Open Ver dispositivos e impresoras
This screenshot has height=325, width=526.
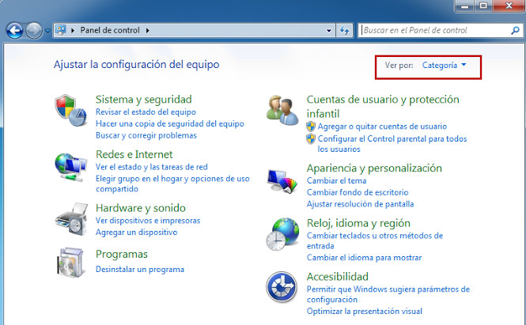click(148, 221)
